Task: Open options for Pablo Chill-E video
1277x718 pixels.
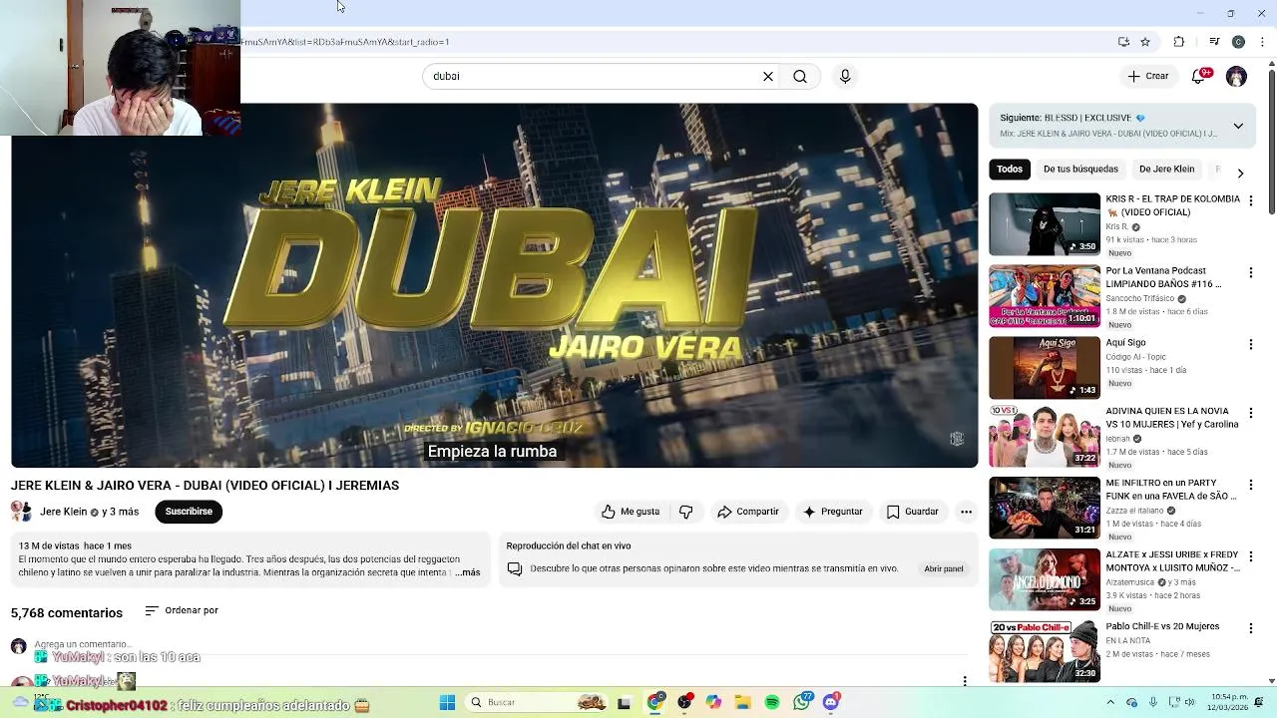Action: tap(1250, 627)
